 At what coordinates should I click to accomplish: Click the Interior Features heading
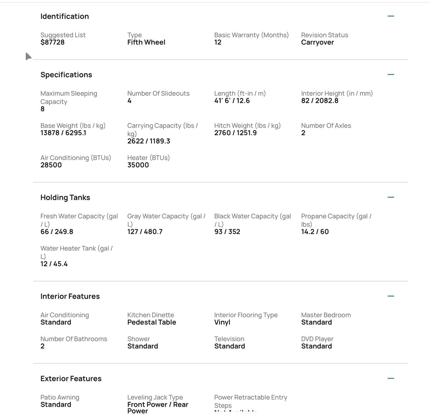pyautogui.click(x=70, y=296)
